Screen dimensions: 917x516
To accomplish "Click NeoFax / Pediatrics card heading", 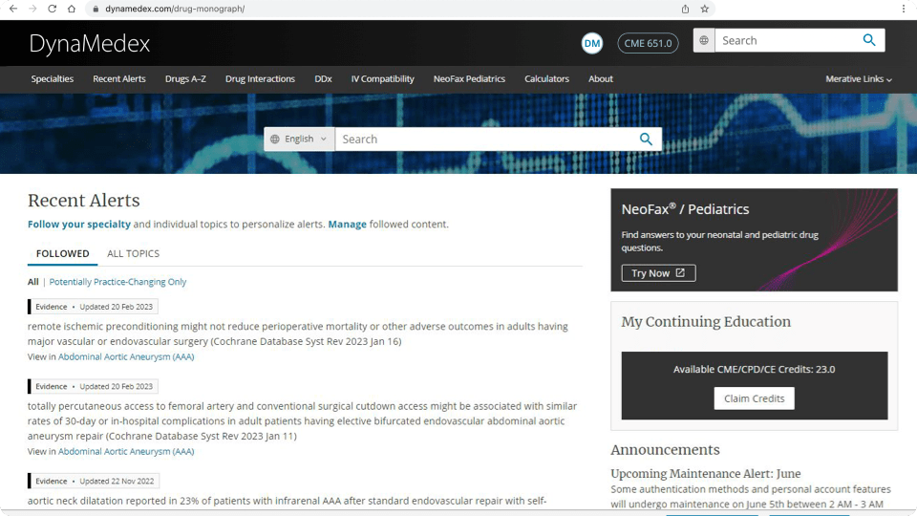I will coord(686,209).
